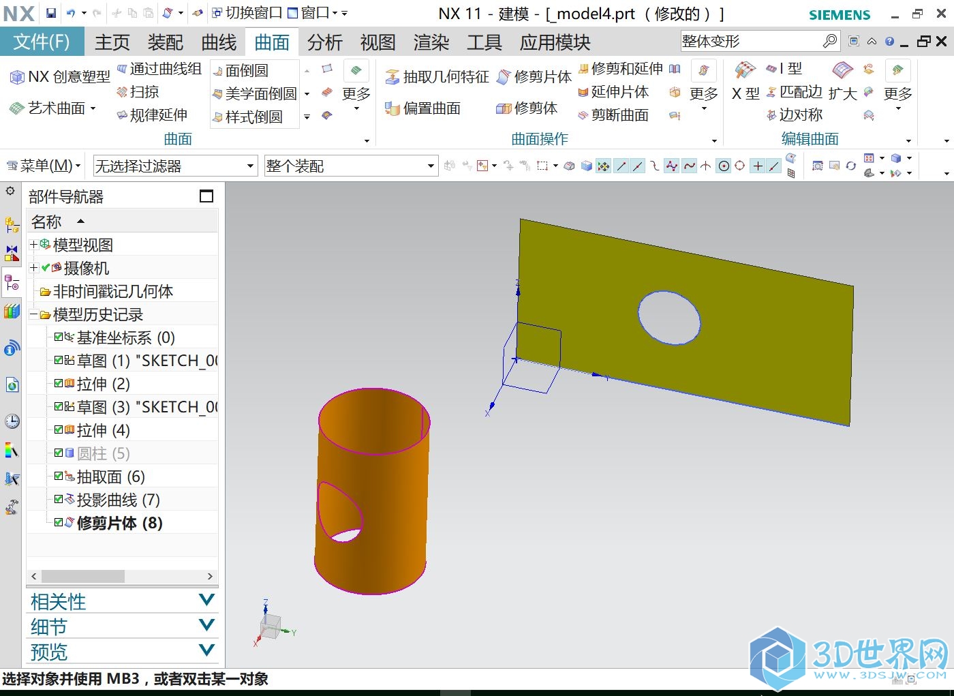Image resolution: width=954 pixels, height=696 pixels.
Task: Expand the 模型视图 tree node
Action: click(x=33, y=244)
